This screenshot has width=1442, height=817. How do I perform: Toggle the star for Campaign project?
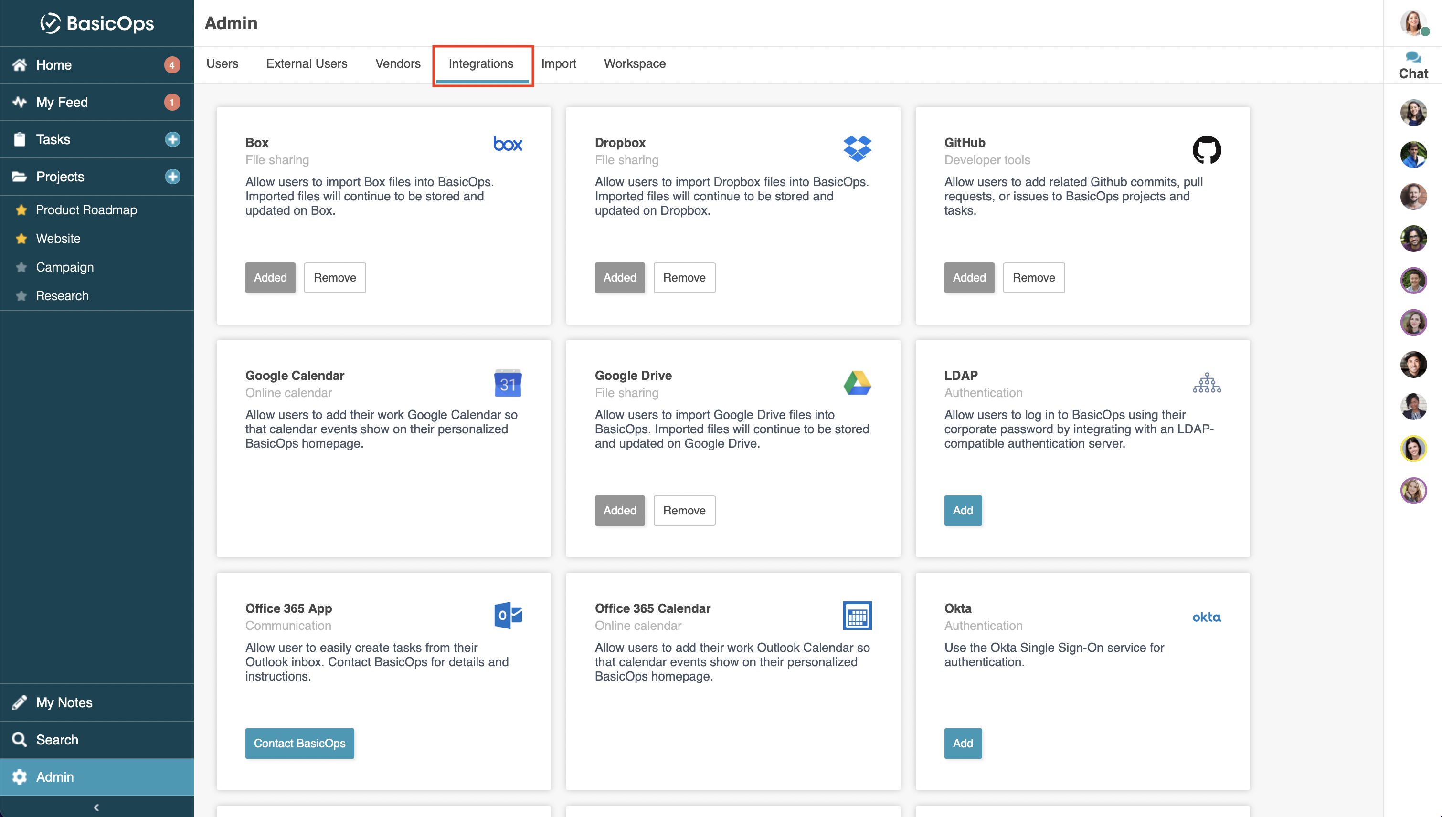click(21, 267)
